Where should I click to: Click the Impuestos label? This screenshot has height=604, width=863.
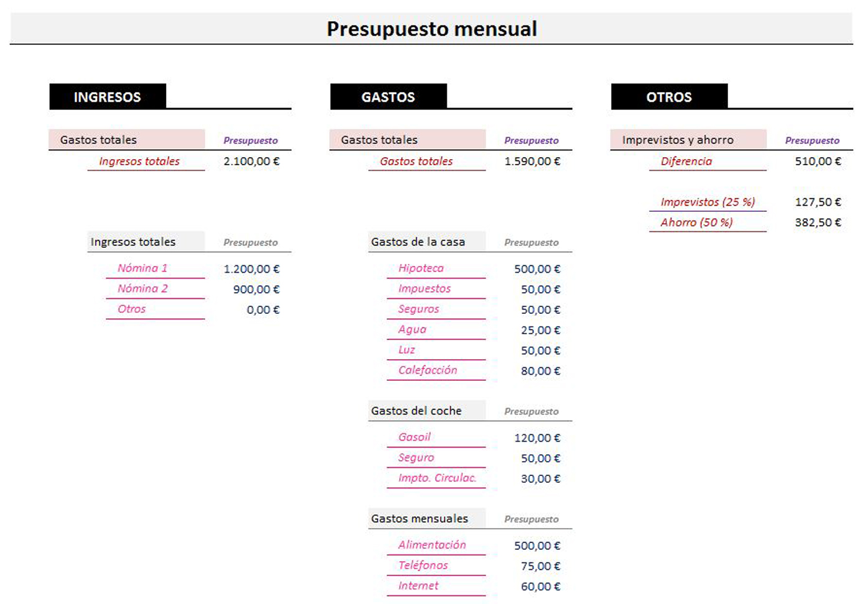(x=425, y=288)
